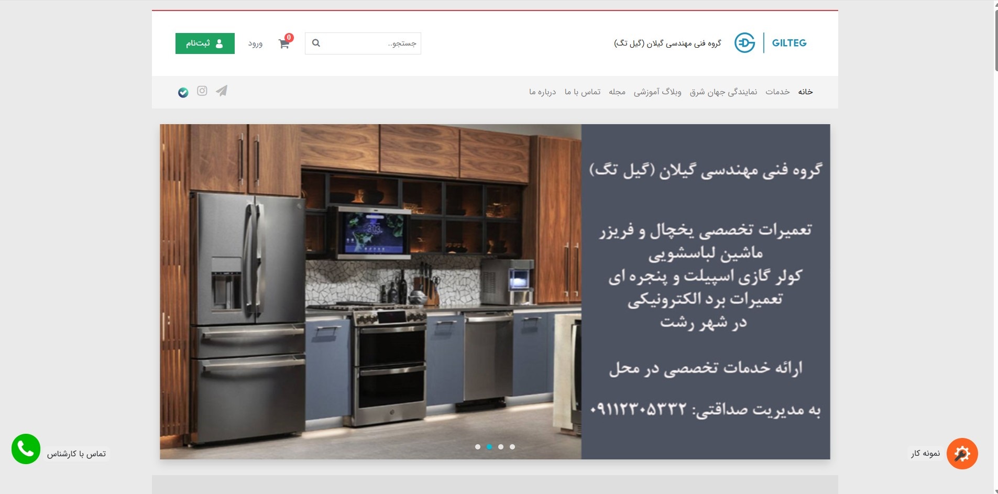Click the blue verified checkmark icon
The width and height of the screenshot is (998, 494).
pos(183,93)
